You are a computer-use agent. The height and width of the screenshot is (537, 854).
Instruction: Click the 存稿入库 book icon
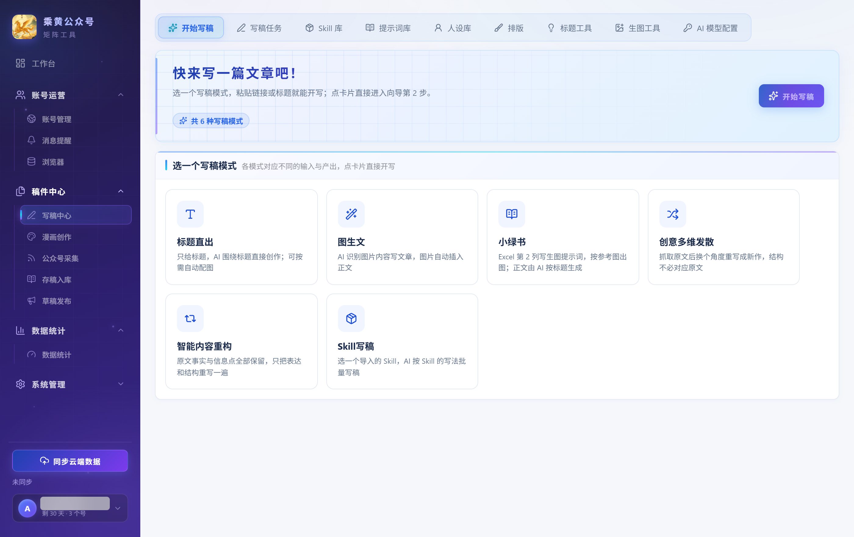tap(31, 279)
